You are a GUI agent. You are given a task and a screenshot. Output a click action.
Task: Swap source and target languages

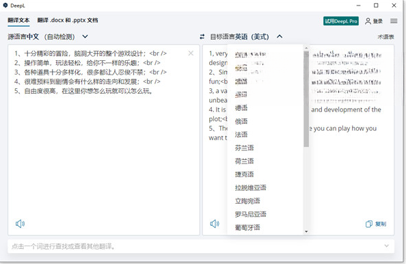[x=202, y=37]
